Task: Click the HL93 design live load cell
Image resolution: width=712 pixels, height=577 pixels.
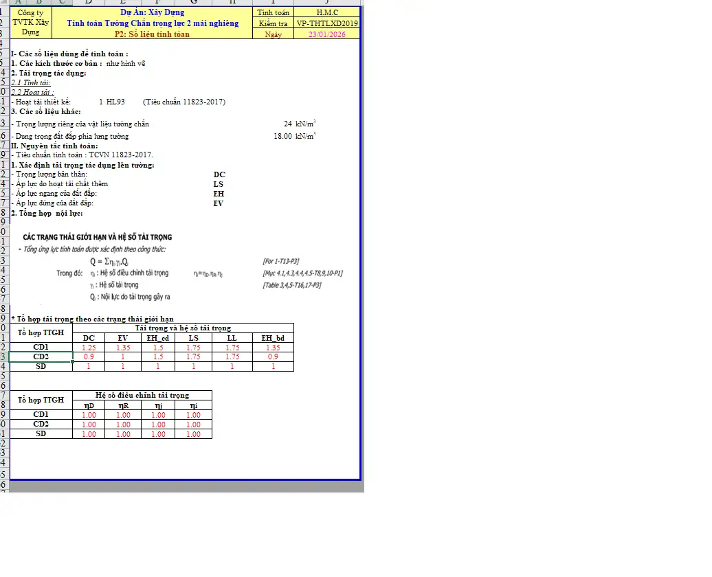Action: click(x=115, y=102)
